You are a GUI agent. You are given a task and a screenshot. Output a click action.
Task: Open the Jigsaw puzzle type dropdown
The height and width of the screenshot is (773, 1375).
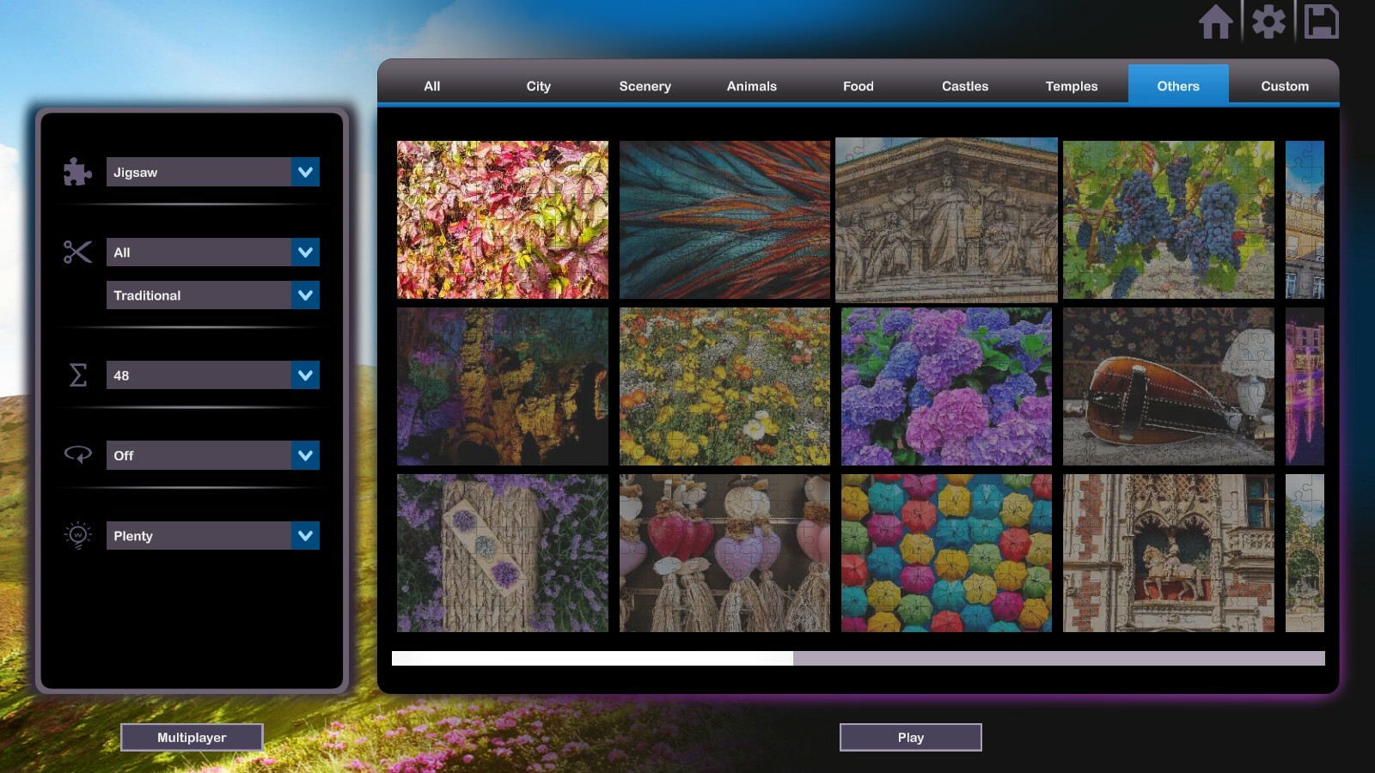[212, 172]
